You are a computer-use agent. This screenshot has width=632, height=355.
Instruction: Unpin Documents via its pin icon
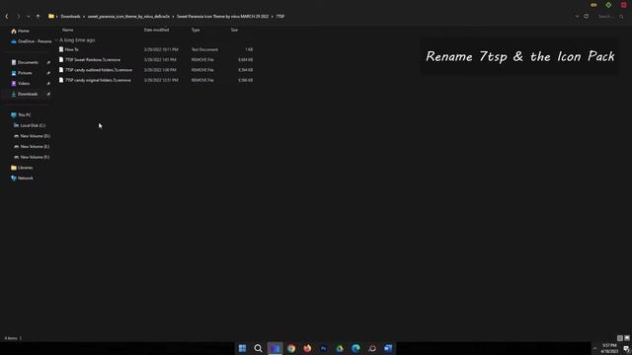(x=48, y=62)
